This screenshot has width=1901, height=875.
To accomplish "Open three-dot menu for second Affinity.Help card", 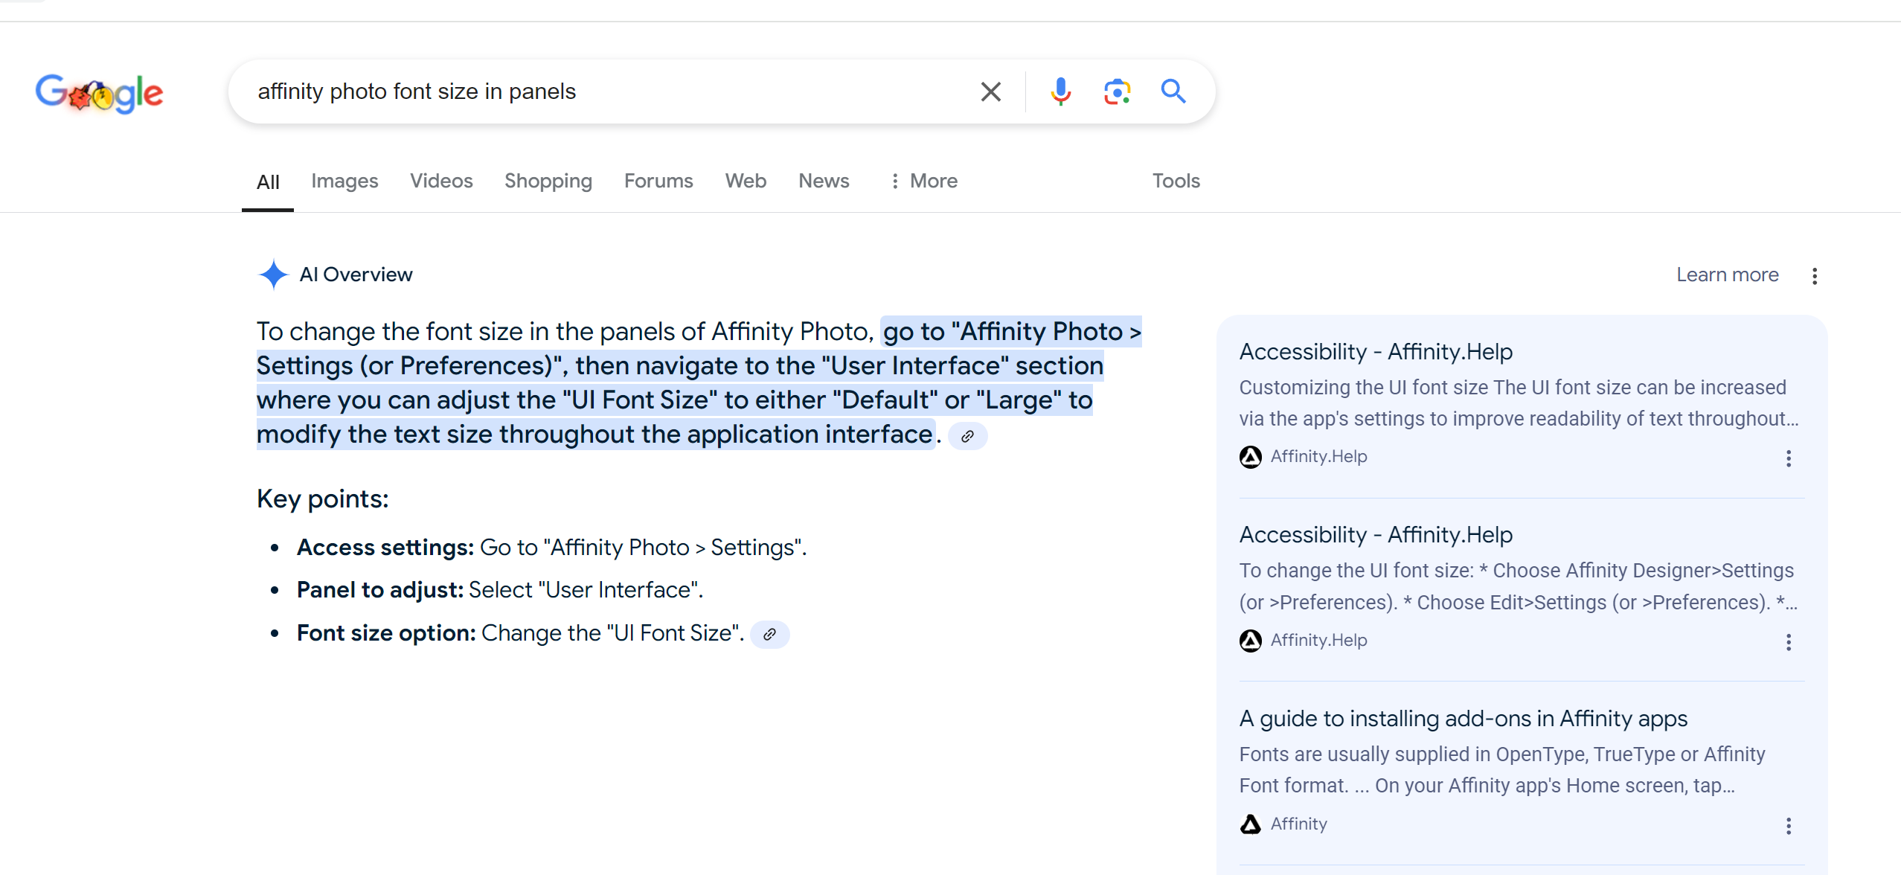I will pyautogui.click(x=1788, y=642).
